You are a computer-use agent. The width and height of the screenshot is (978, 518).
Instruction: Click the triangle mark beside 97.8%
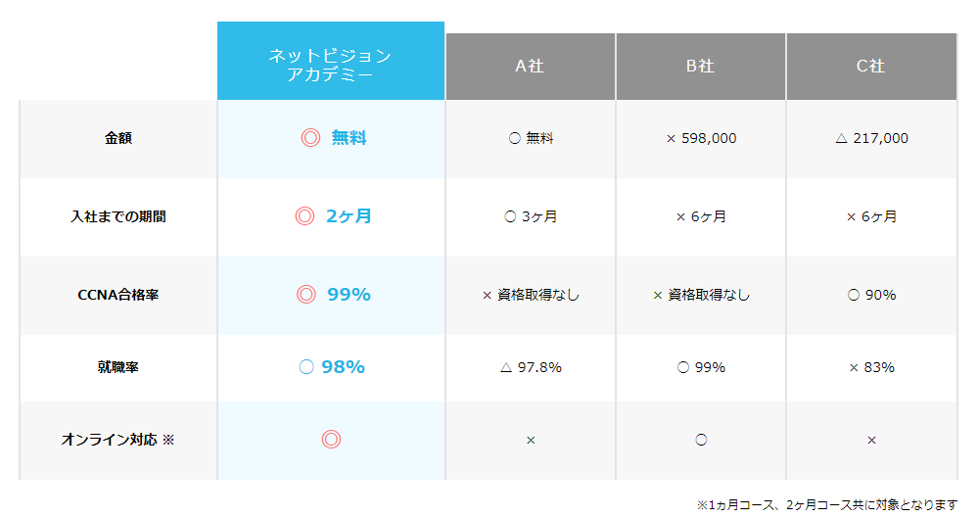click(x=505, y=368)
